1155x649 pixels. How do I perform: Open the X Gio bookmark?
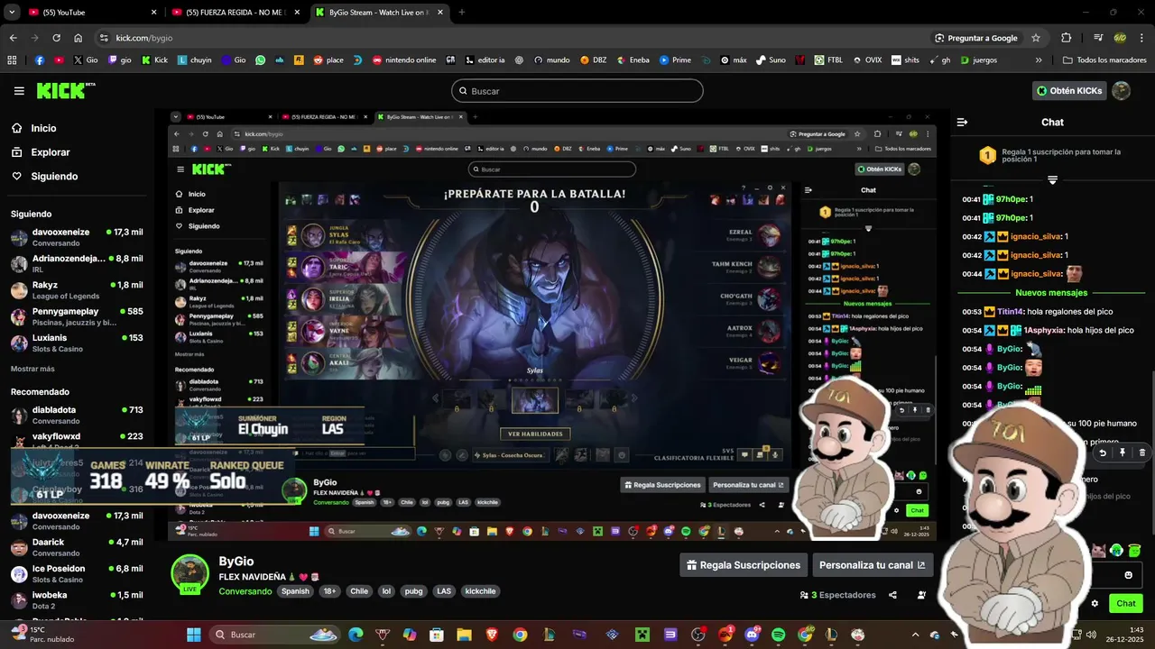pos(86,60)
